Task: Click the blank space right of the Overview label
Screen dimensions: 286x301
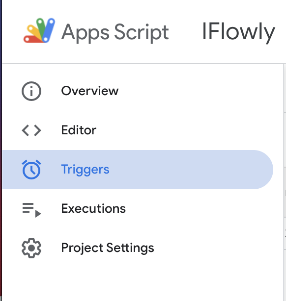Action: click(x=200, y=91)
